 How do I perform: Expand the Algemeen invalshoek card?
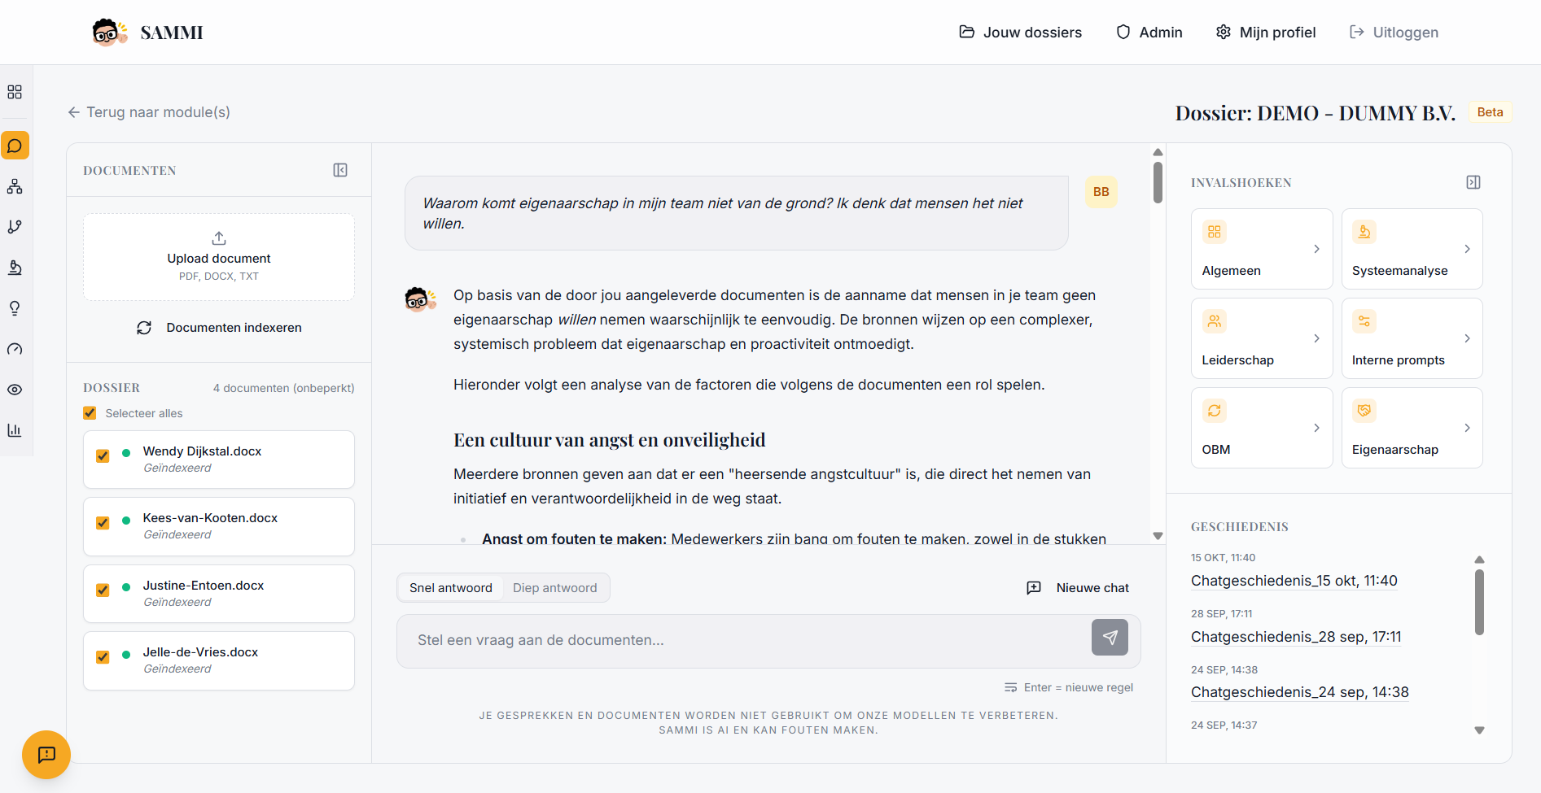[x=1262, y=249]
